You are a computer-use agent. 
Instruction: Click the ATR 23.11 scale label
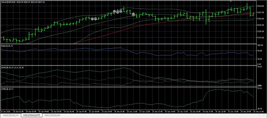pyautogui.click(x=260, y=88)
